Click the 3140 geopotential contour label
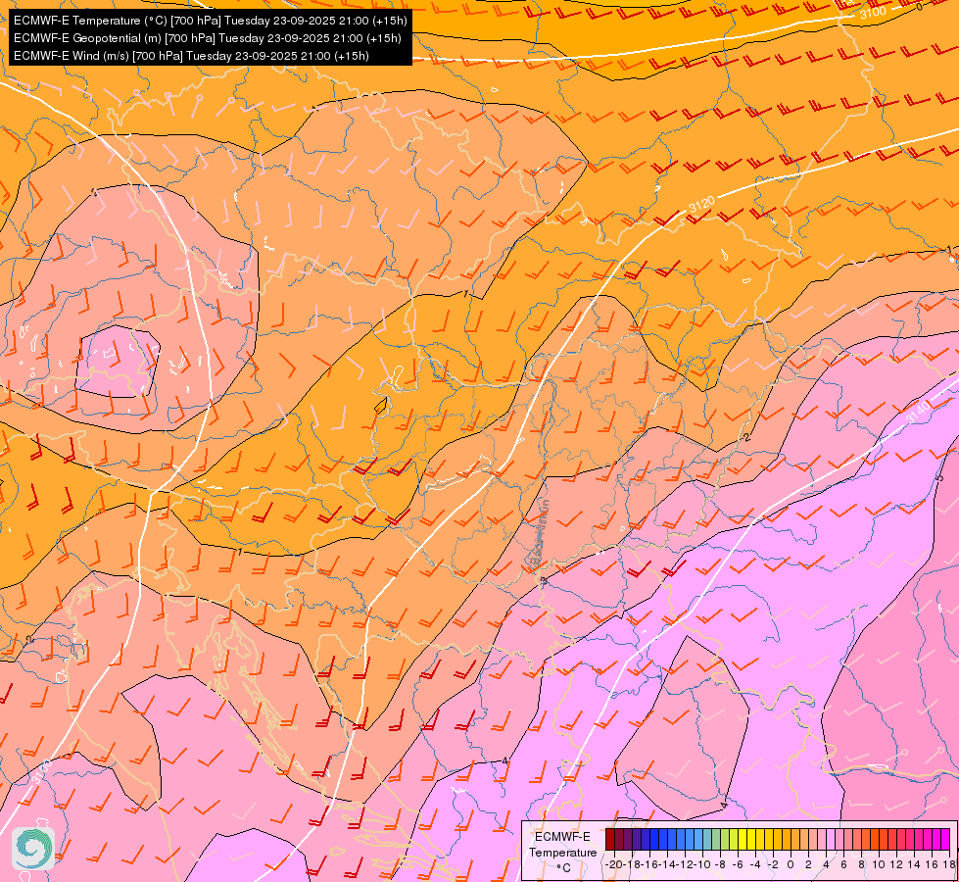The width and height of the screenshot is (959, 882). pyautogui.click(x=918, y=412)
